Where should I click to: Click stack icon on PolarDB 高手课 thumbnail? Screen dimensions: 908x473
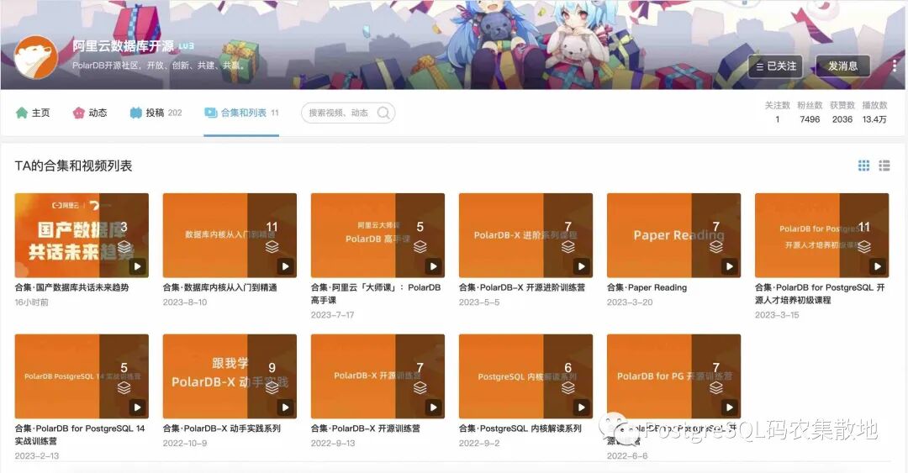pos(420,247)
